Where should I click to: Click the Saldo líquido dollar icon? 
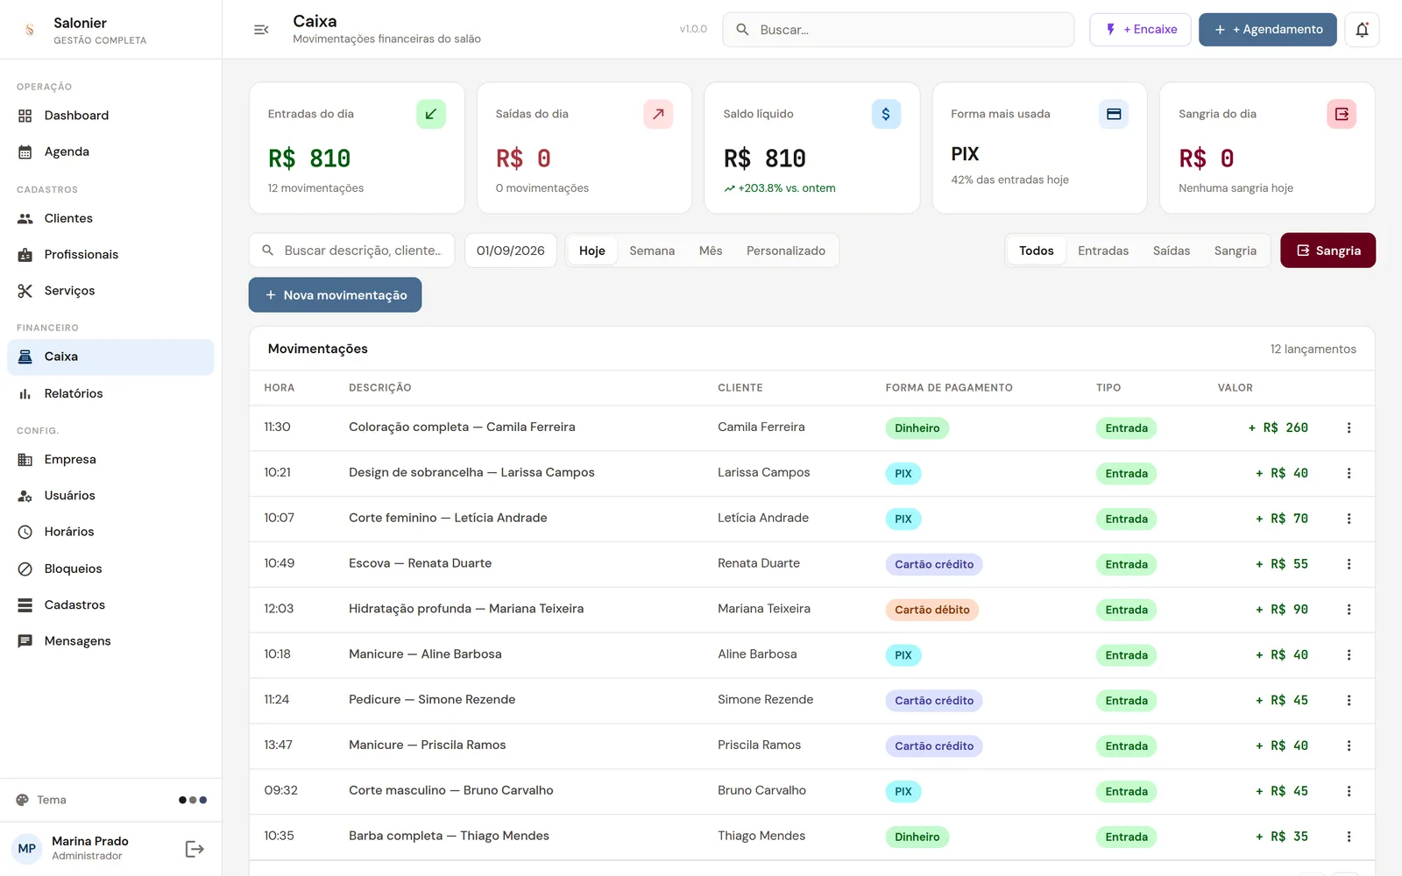pos(886,114)
